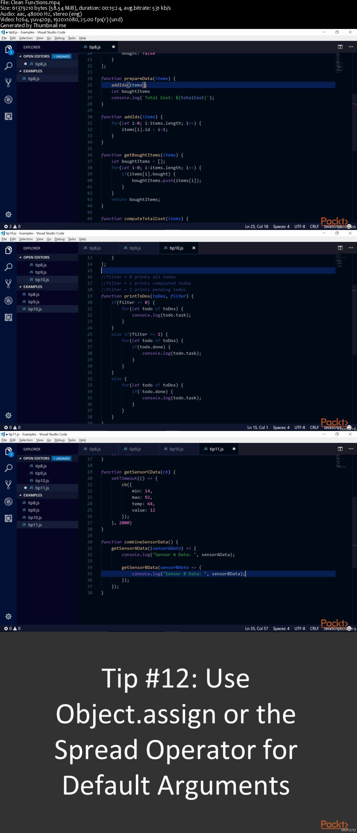357x833 pixels.
Task: Open Debug view in tip8.js window
Action: pos(8,99)
